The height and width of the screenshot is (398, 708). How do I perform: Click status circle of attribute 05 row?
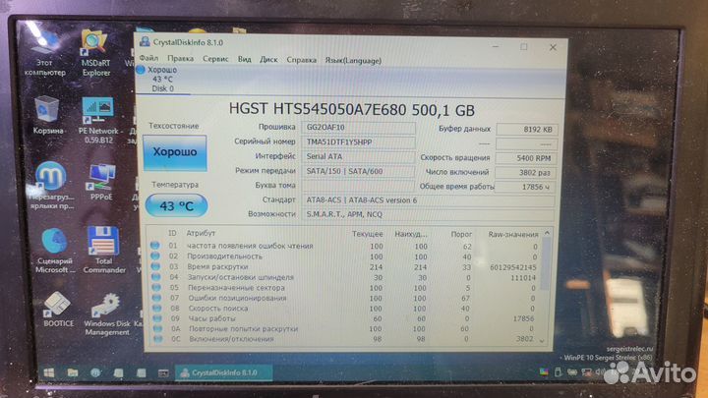156,287
